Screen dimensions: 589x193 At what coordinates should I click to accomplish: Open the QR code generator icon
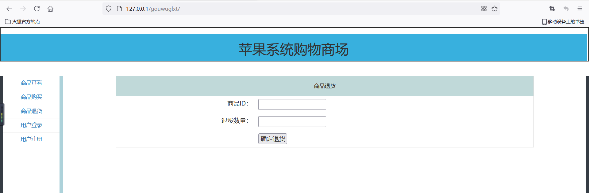pos(484,9)
